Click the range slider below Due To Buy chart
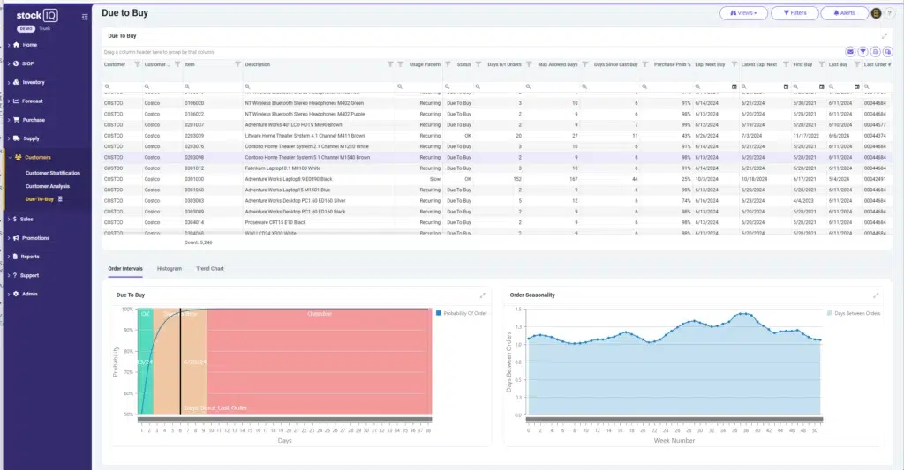Screen dimensions: 904x470 click(284, 420)
